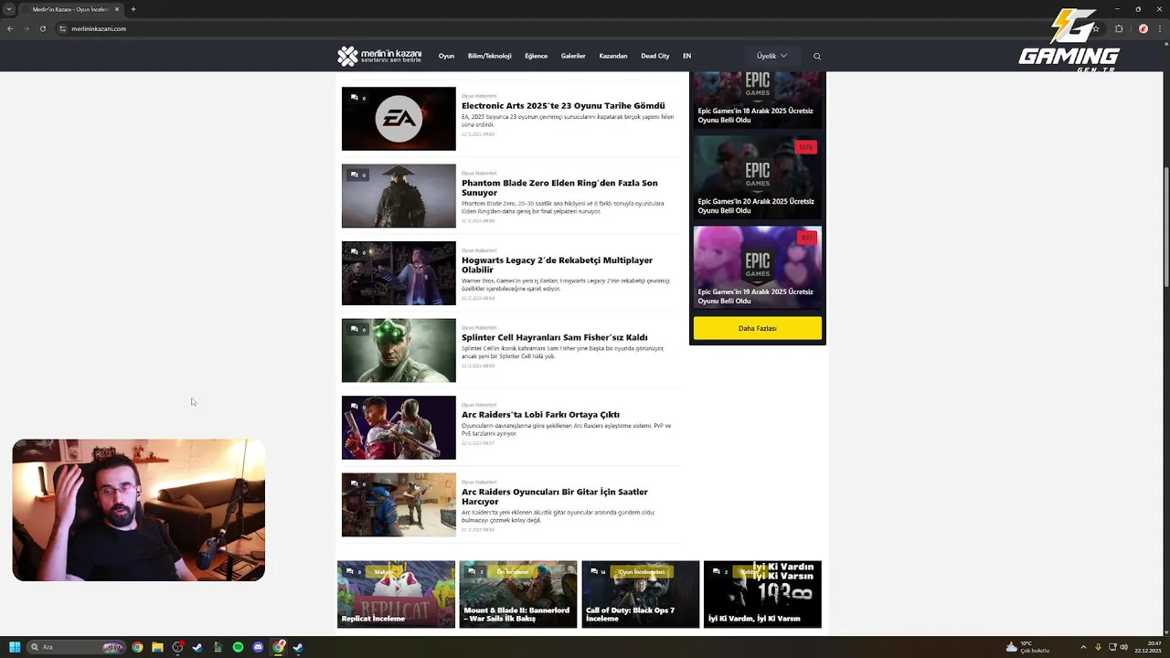
Task: Open the OBS Studio icon in the taskbar
Action: tap(177, 647)
